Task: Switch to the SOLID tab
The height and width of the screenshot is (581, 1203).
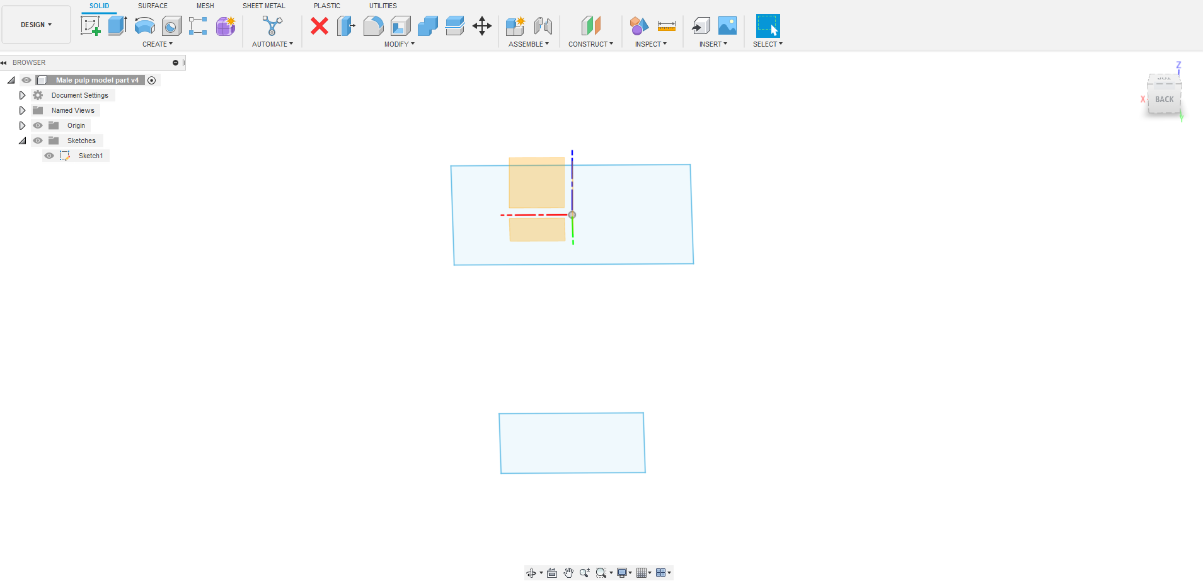Action: point(99,6)
